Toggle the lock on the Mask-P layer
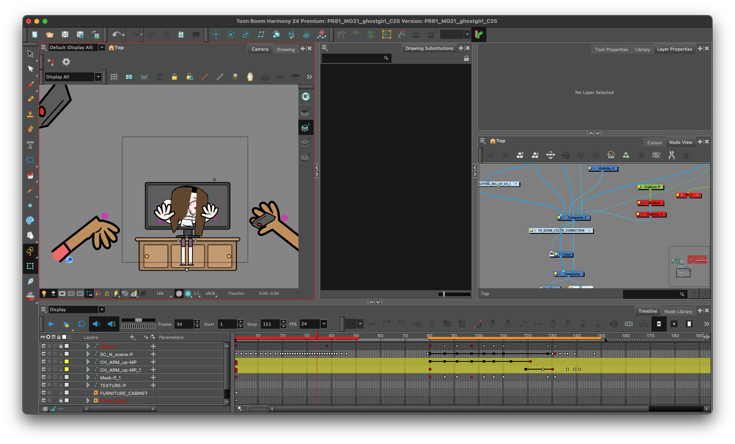Screen dimensions: 735x444 pos(61,346)
